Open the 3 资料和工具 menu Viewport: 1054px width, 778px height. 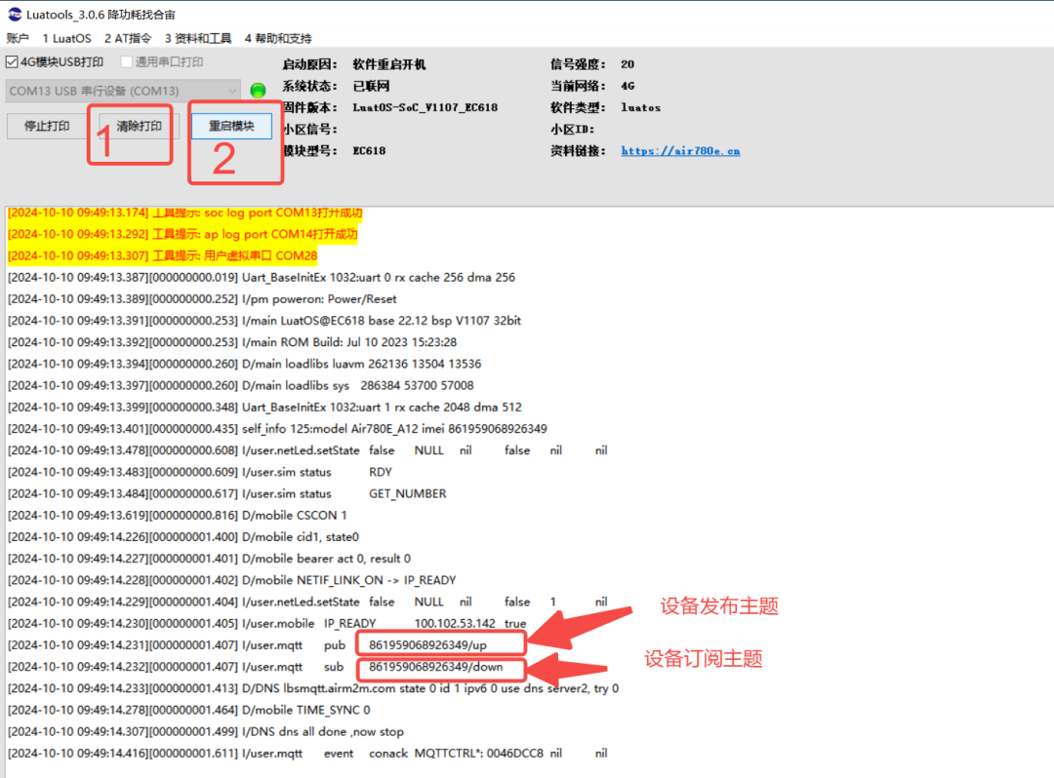tap(197, 38)
